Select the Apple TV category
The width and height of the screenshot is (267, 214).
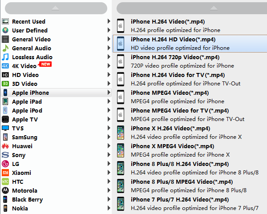(25, 119)
